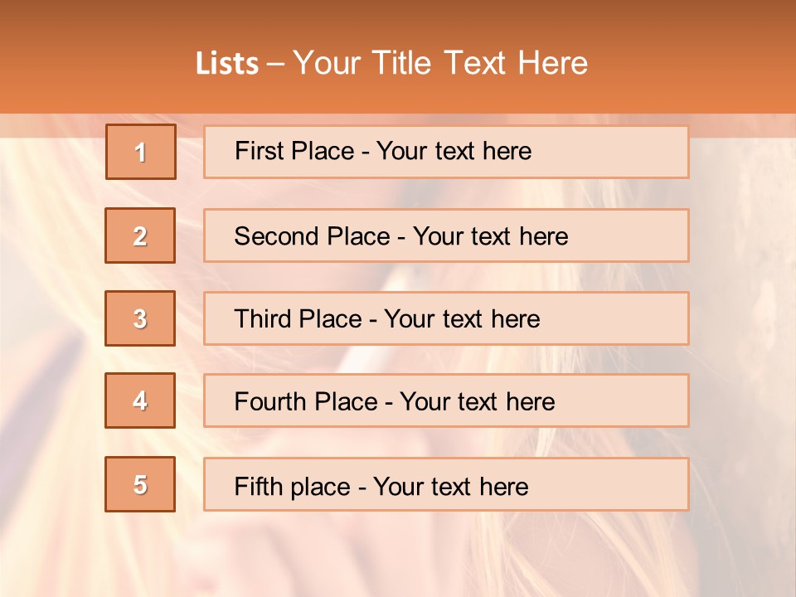The height and width of the screenshot is (597, 796).
Task: Select the number 4 box
Action: click(x=140, y=401)
